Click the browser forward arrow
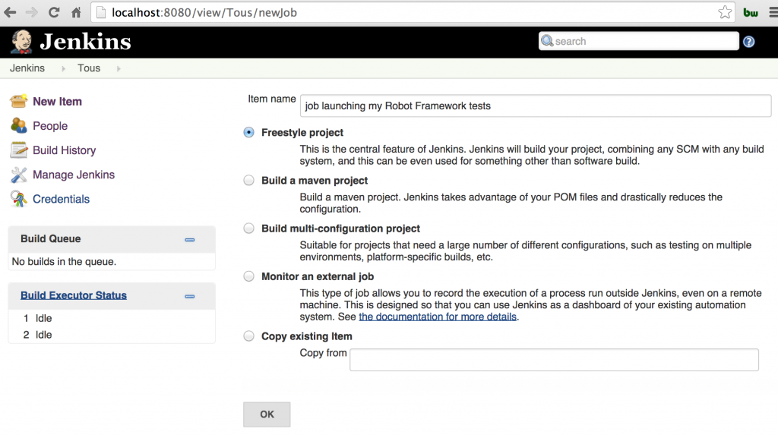This screenshot has width=778, height=435. (x=31, y=12)
